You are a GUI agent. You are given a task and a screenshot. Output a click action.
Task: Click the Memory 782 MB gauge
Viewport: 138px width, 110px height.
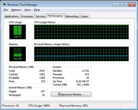[18, 54]
